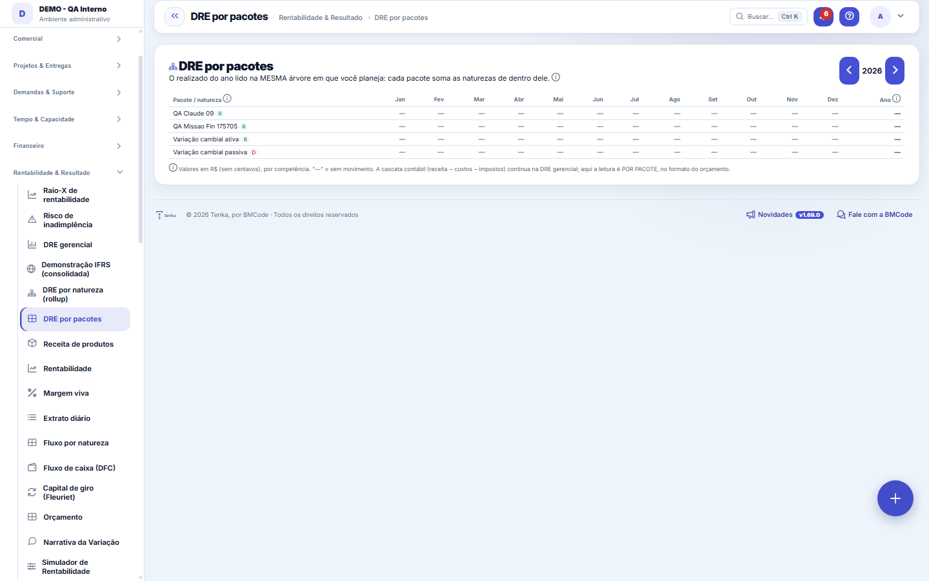Viewport: 929px width, 581px height.
Task: Select the Variação cambial passiva row label
Action: [210, 152]
